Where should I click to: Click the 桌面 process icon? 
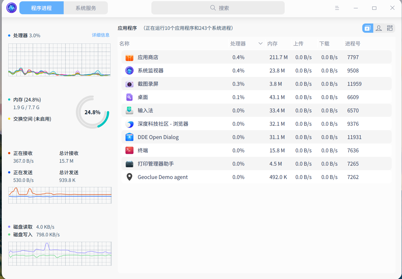click(129, 97)
